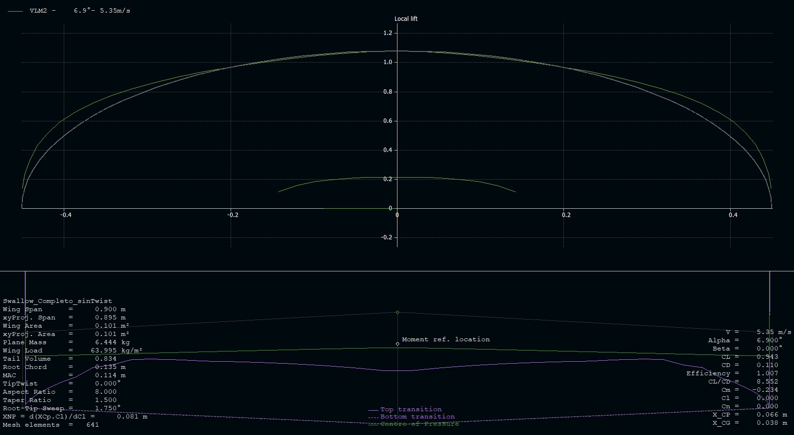Click the Plane Mass value 6.444 kg
The width and height of the screenshot is (794, 435).
coord(112,342)
